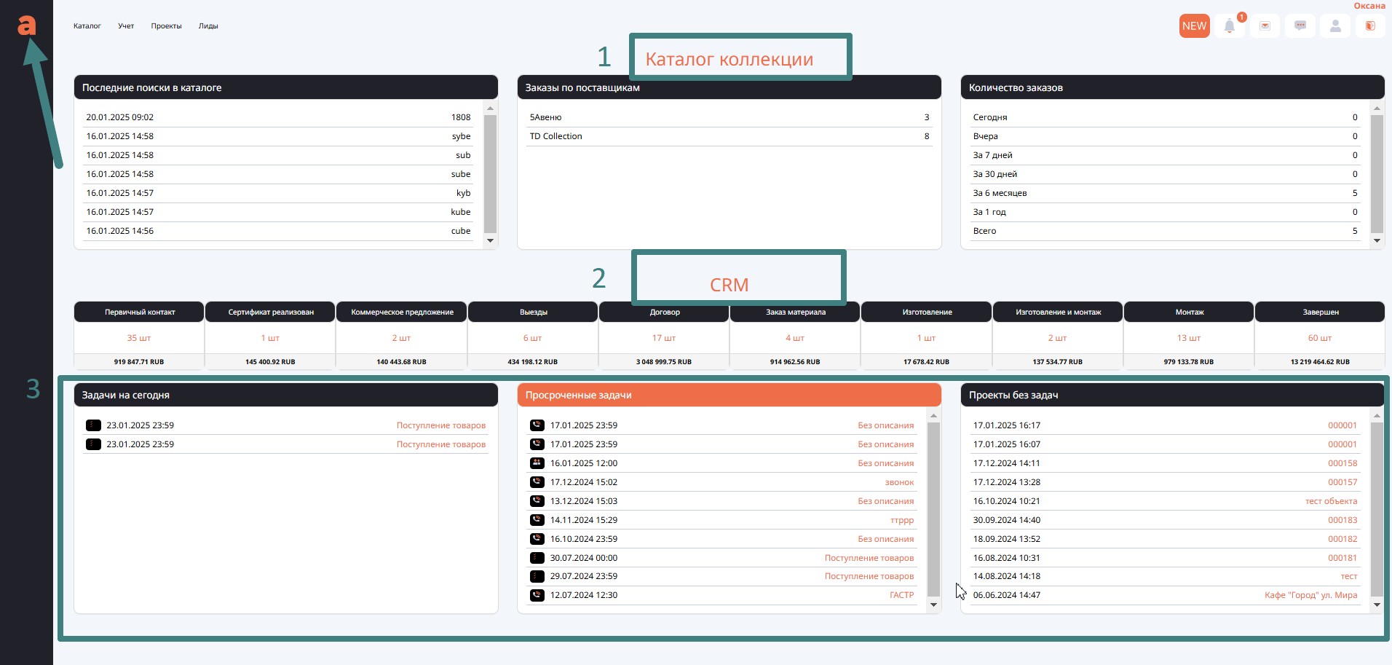
Task: Click the phone icon of the 12.07.2024 12:30 task
Action: (537, 595)
